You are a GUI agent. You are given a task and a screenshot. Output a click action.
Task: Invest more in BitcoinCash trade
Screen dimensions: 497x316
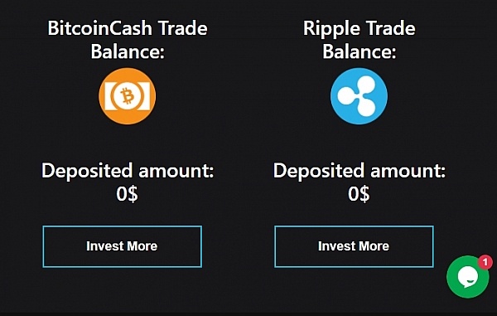tap(123, 246)
